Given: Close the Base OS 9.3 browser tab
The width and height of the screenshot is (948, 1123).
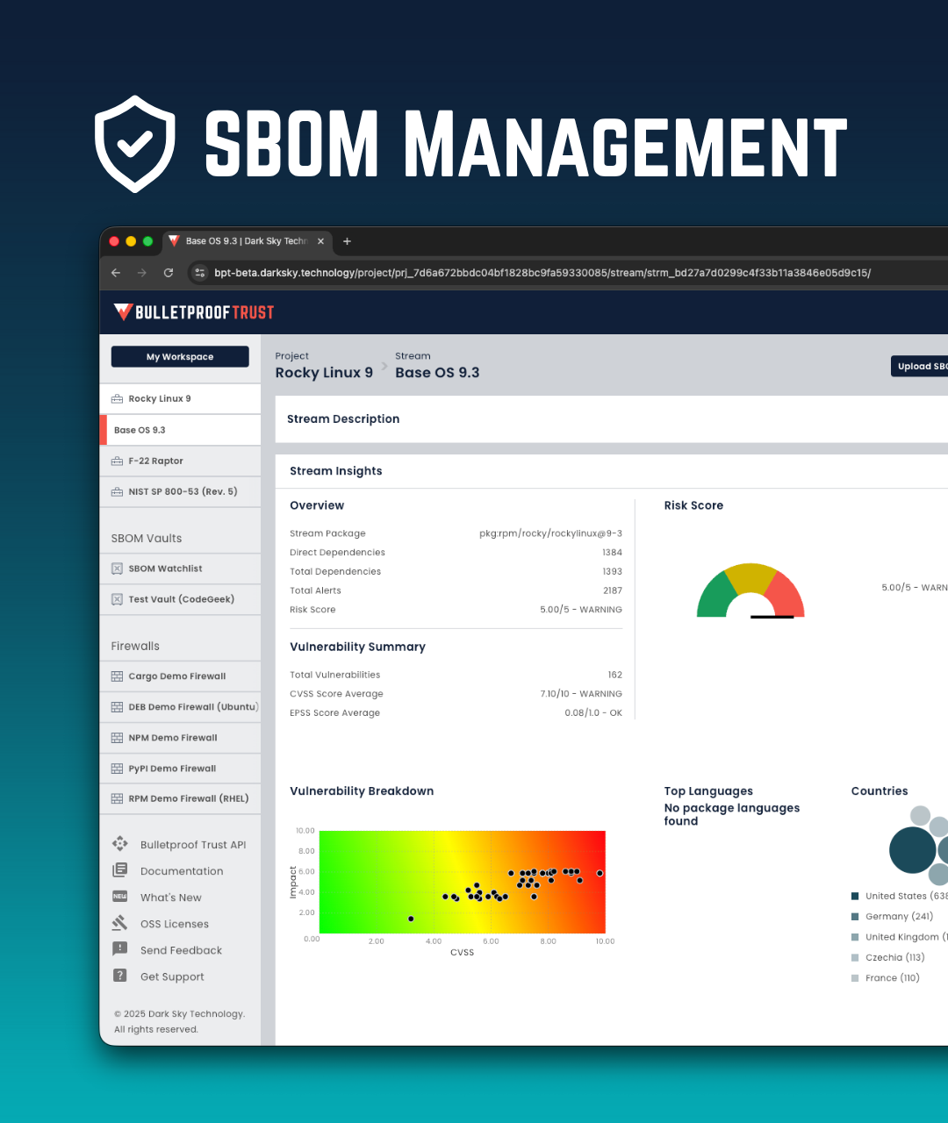Looking at the screenshot, I should [x=320, y=241].
